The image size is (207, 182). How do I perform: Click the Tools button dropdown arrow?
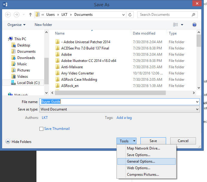(134, 141)
